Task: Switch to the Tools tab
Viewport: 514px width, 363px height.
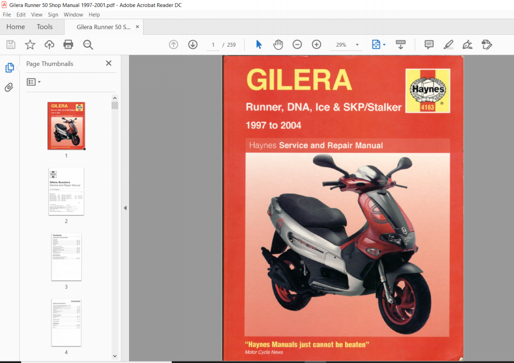Action: (44, 27)
